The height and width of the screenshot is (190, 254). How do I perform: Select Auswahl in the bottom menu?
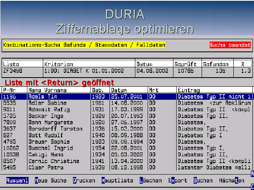[x=17, y=180]
